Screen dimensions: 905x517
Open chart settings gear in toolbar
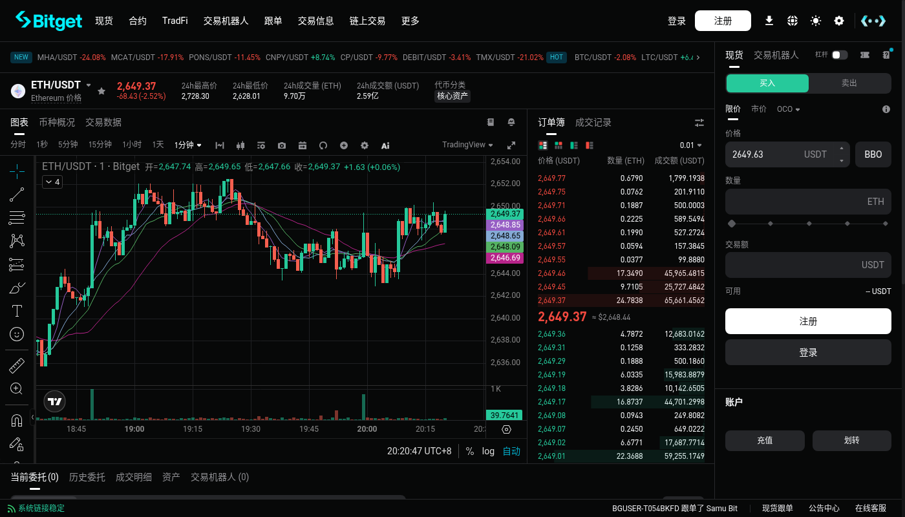(365, 145)
